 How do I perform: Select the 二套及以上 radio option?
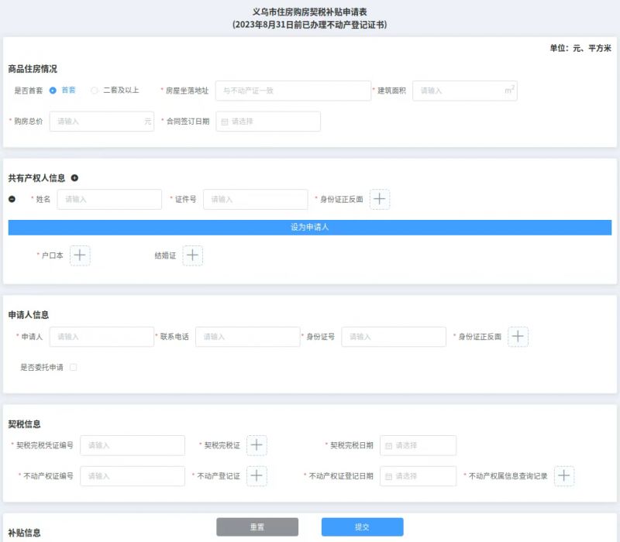click(95, 91)
